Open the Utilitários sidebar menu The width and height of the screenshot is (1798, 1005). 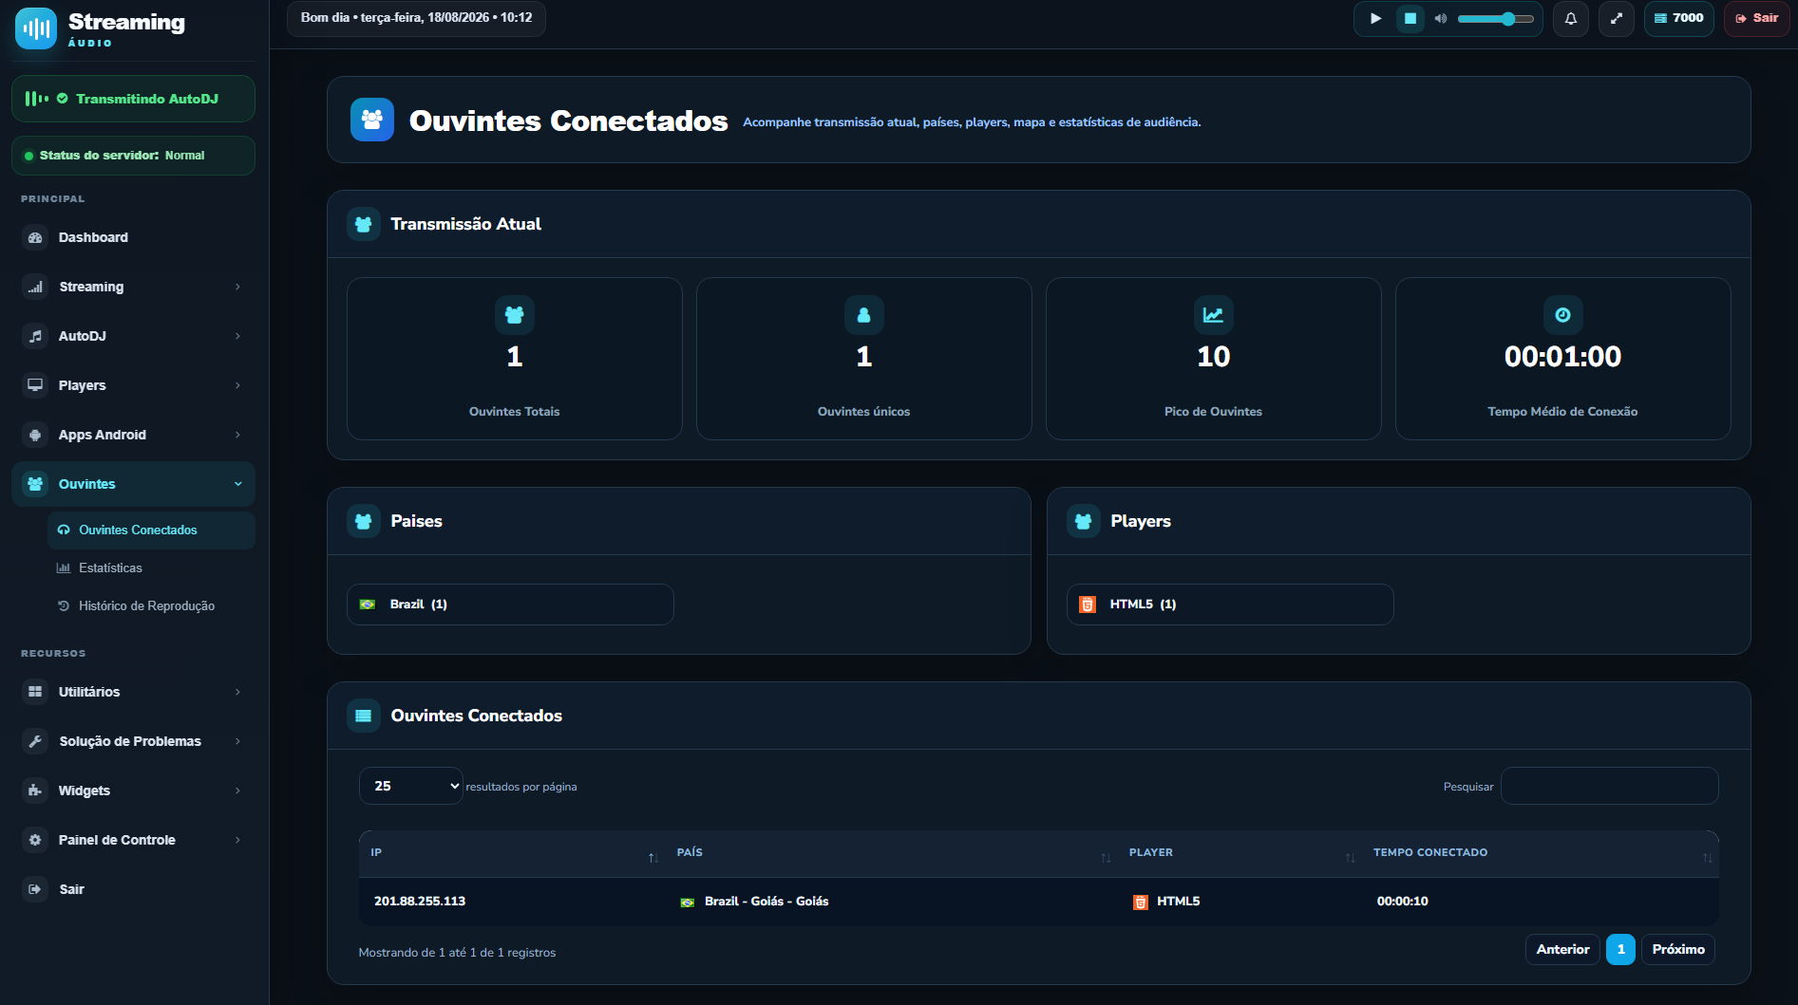[x=133, y=692]
